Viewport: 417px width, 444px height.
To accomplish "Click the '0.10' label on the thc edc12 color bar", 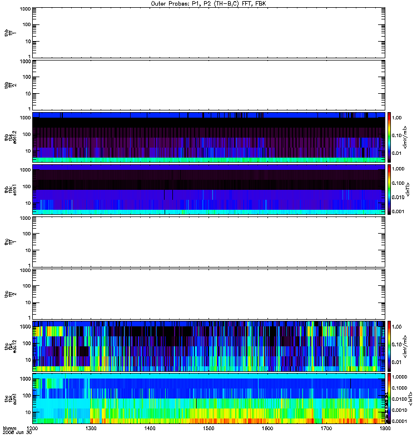I will coord(397,344).
